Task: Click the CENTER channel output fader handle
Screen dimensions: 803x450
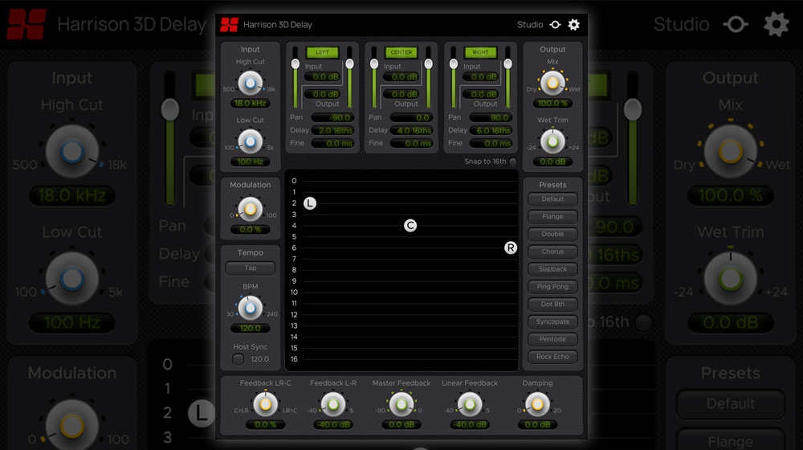Action: pos(428,64)
